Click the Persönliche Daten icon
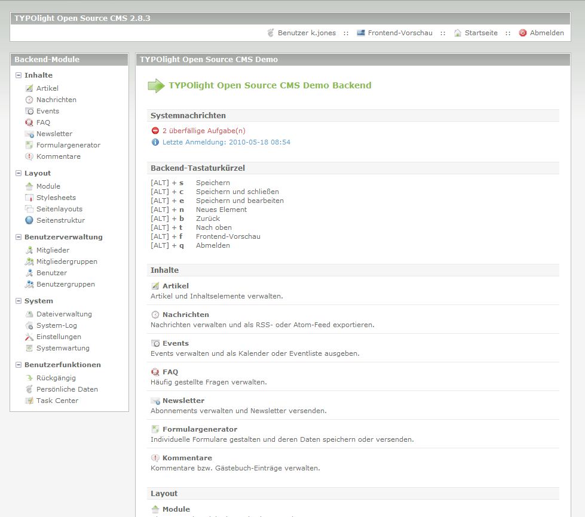The image size is (585, 517). coord(29,389)
